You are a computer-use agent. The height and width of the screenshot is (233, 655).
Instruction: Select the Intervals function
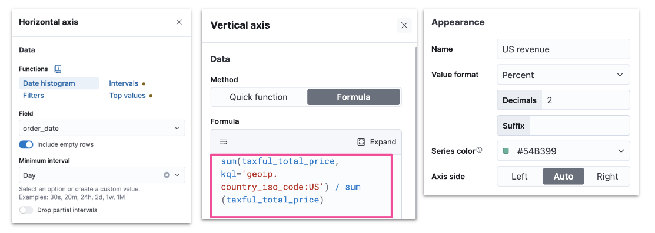click(x=124, y=83)
